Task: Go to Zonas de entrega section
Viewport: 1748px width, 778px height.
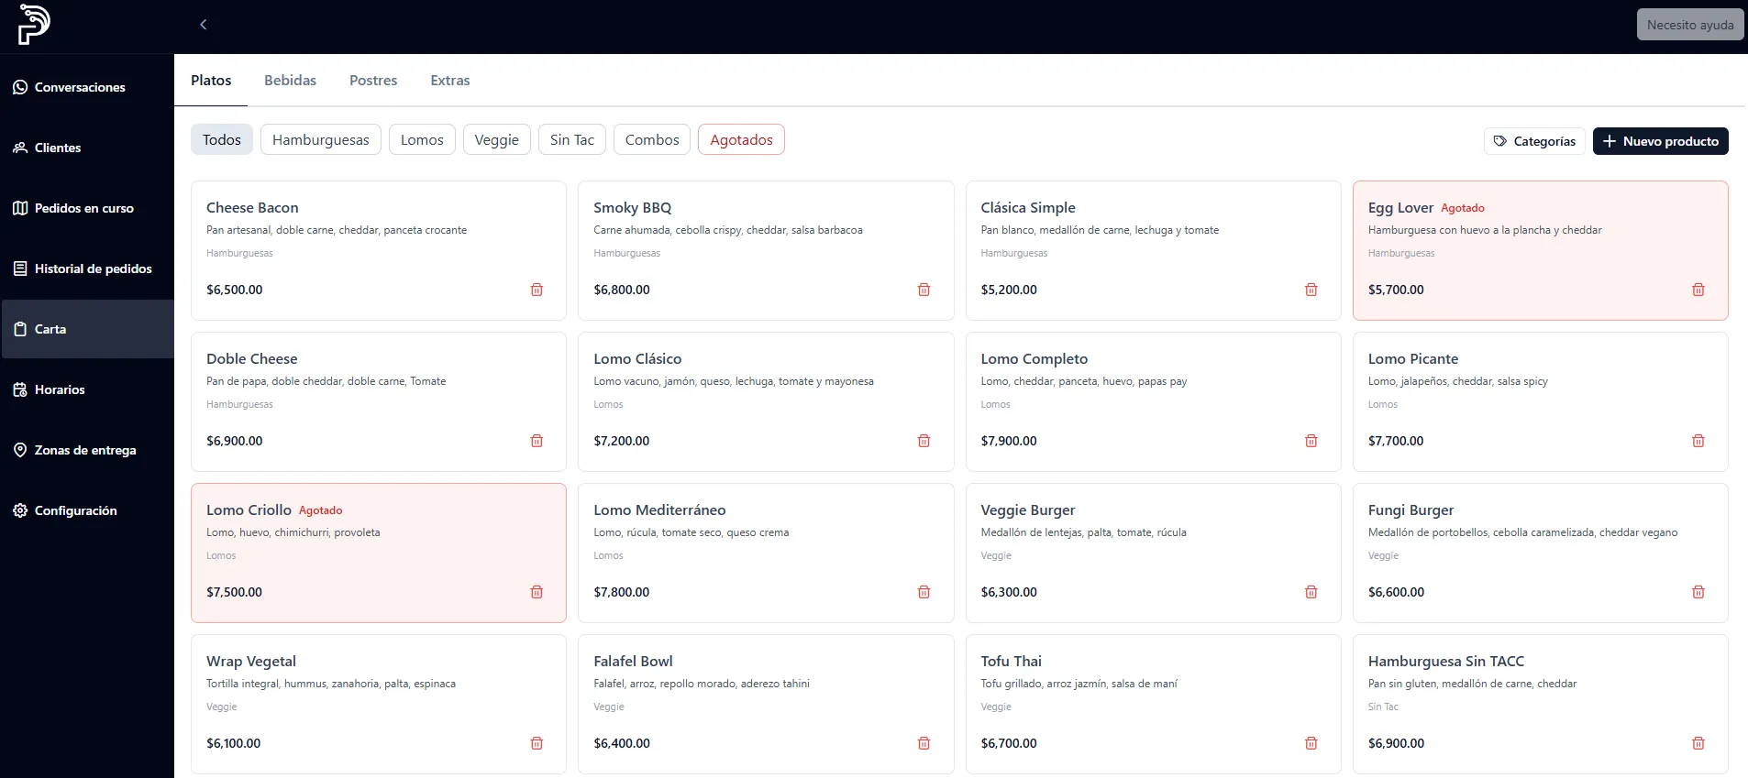Action: [84, 450]
